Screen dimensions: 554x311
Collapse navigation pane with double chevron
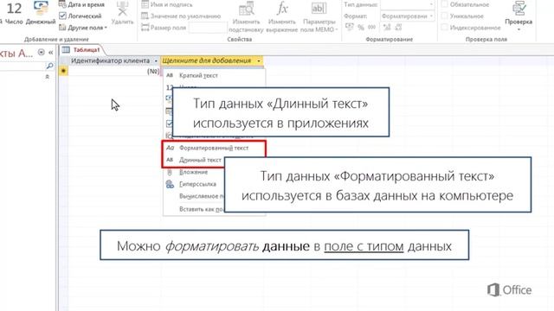[50, 53]
